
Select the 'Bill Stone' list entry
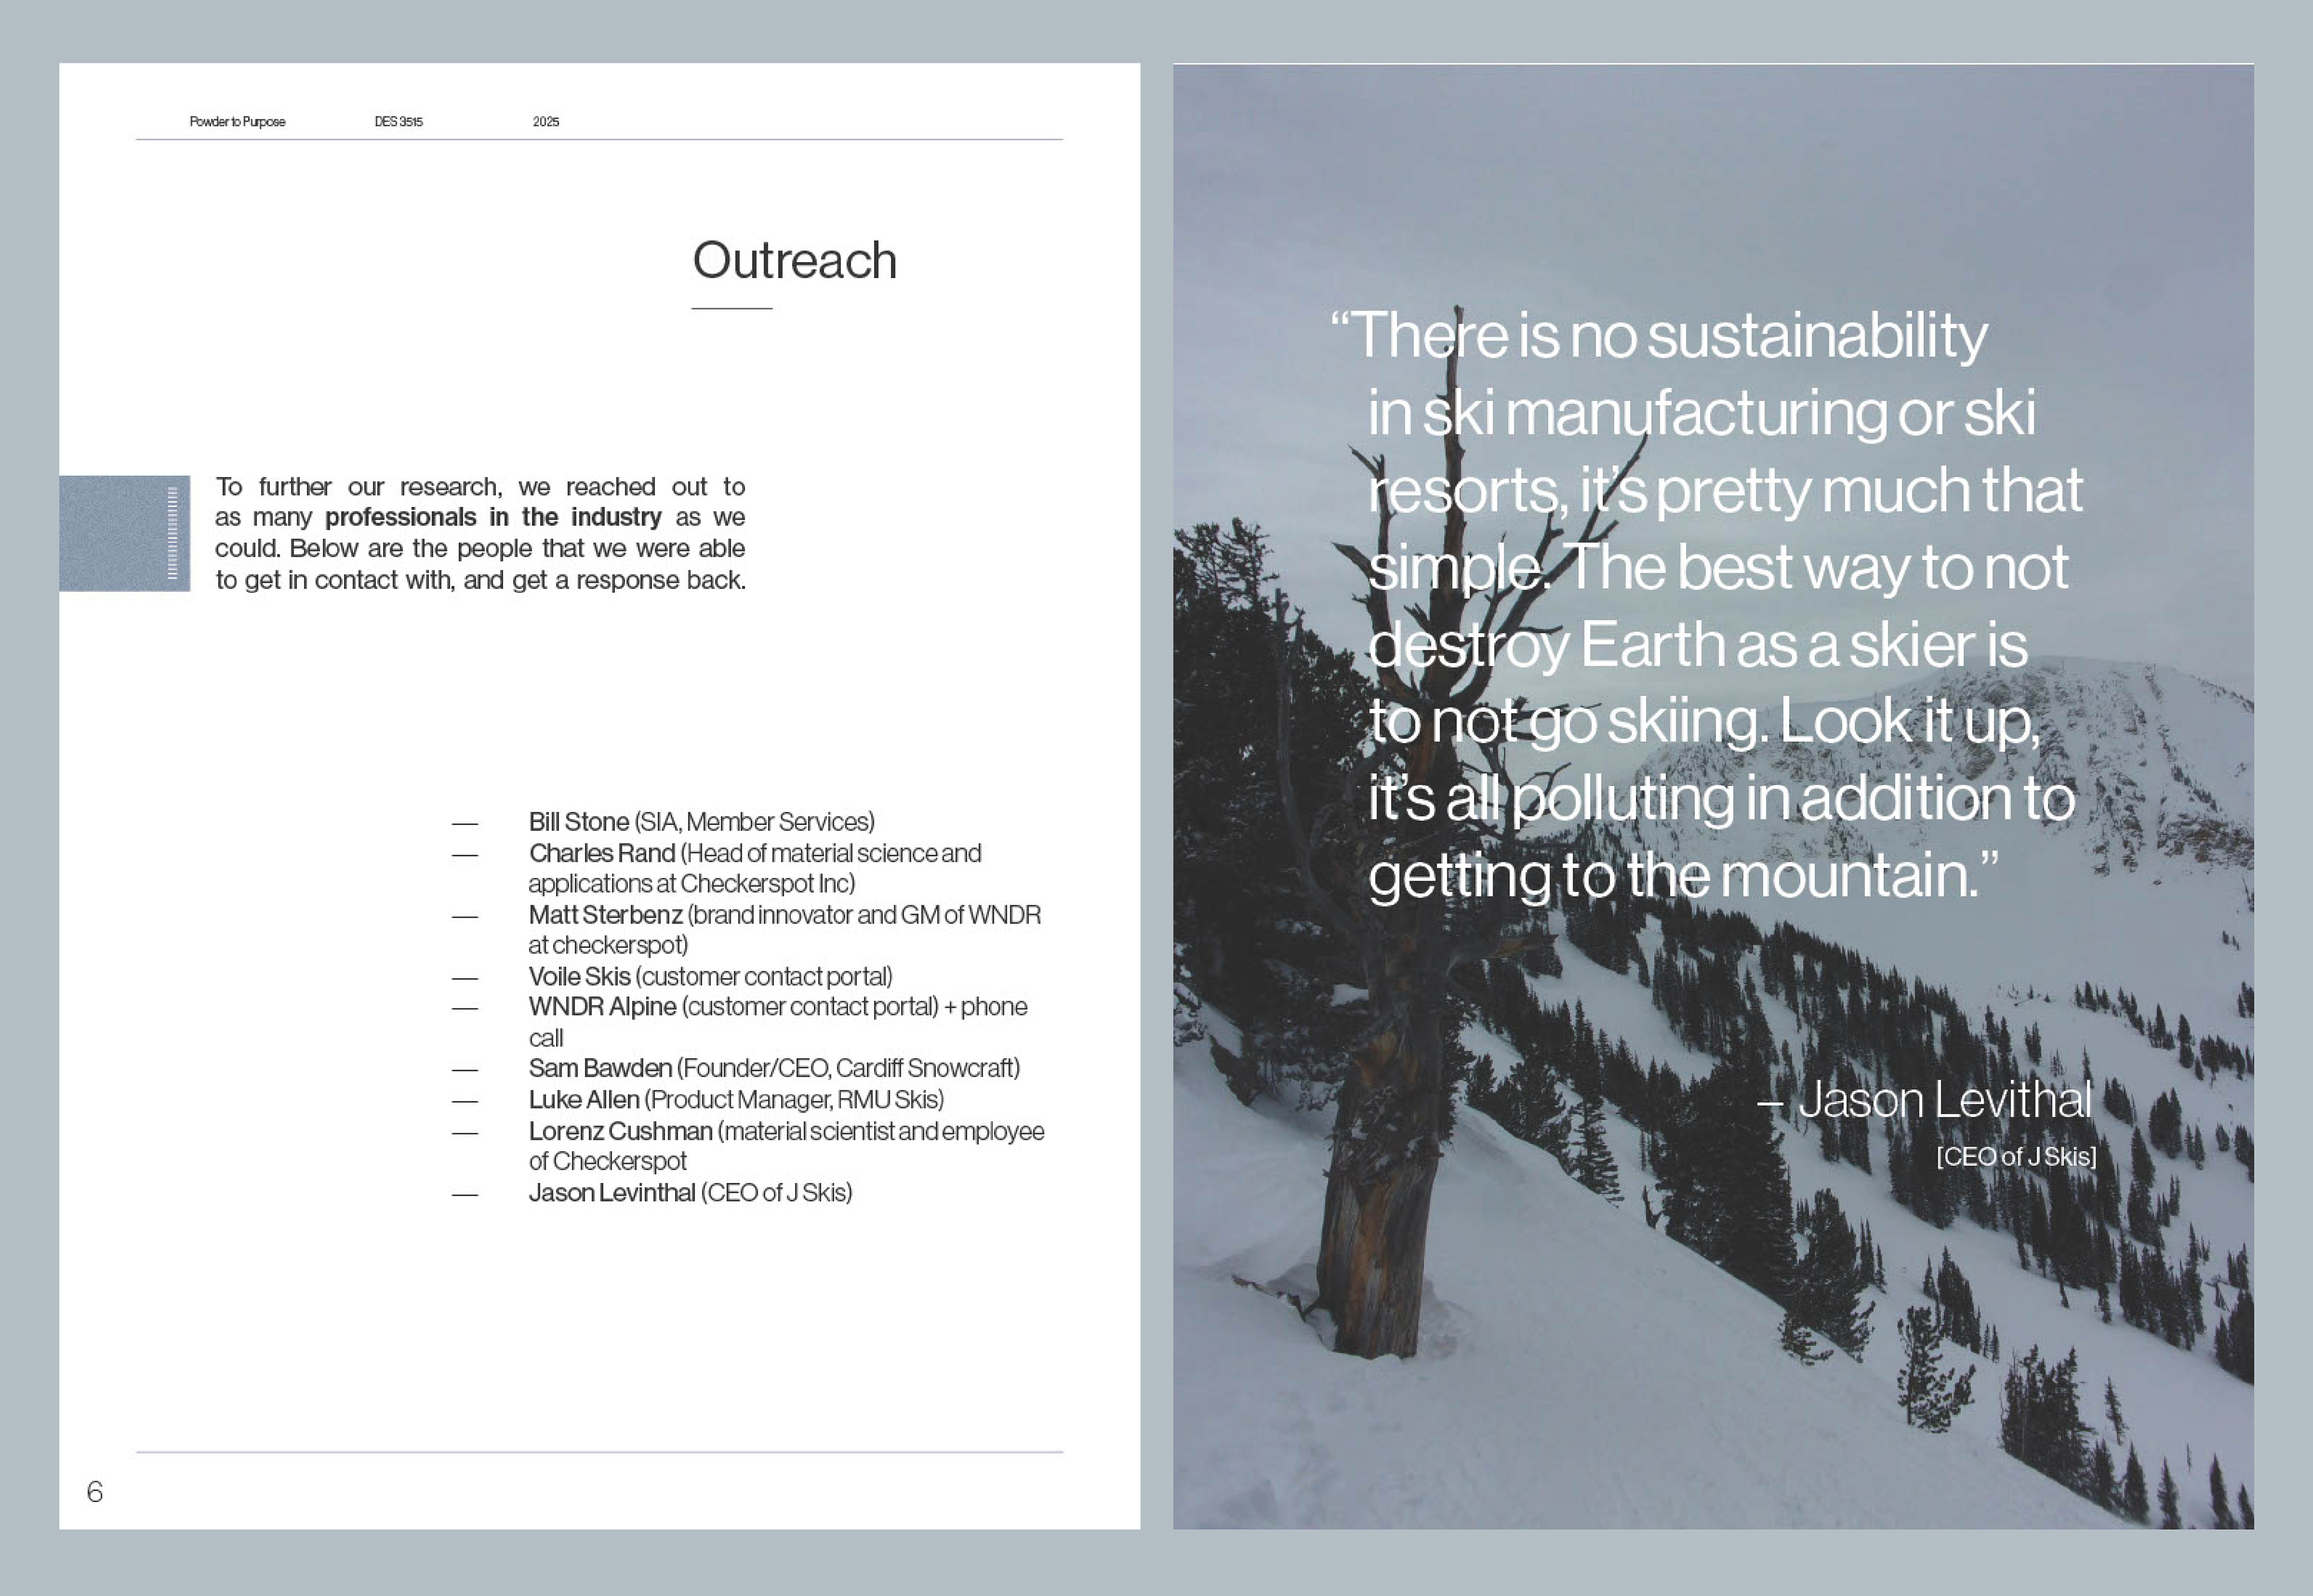point(701,822)
